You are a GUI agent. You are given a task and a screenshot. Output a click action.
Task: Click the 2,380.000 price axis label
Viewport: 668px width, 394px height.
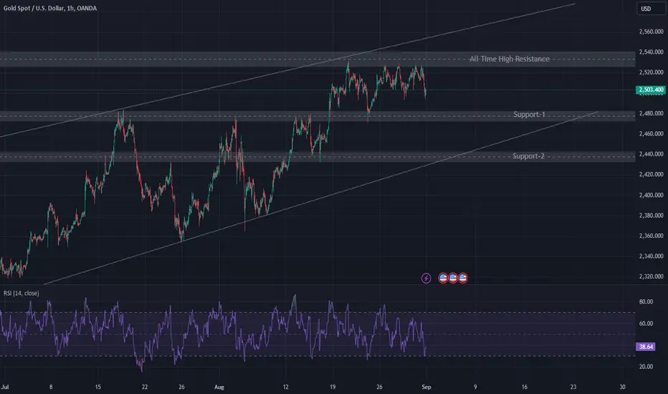pos(651,216)
